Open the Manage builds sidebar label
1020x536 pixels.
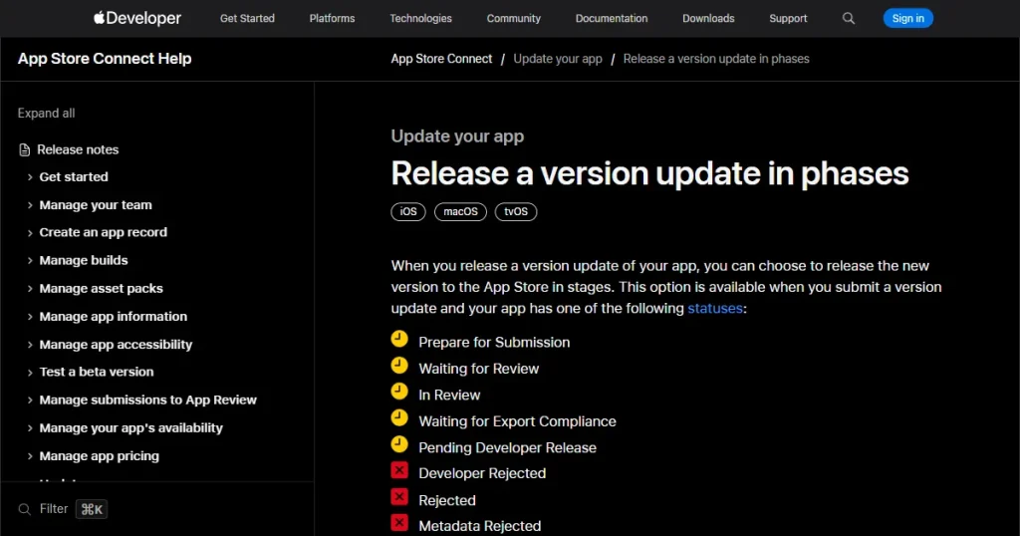84,260
